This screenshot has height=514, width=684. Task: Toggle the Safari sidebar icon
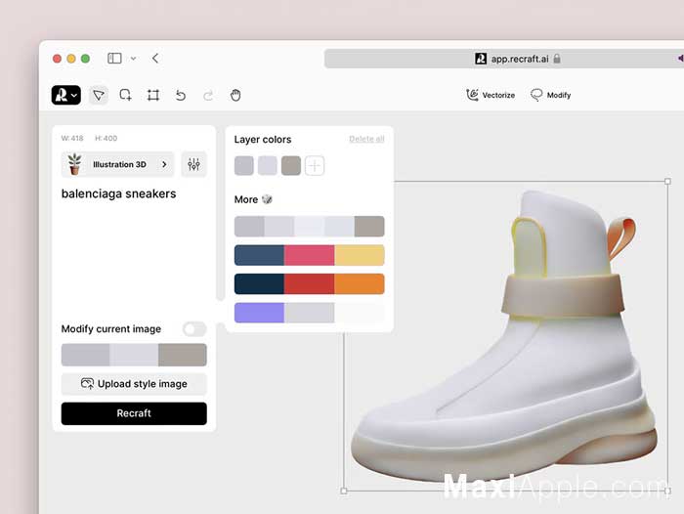tap(114, 58)
